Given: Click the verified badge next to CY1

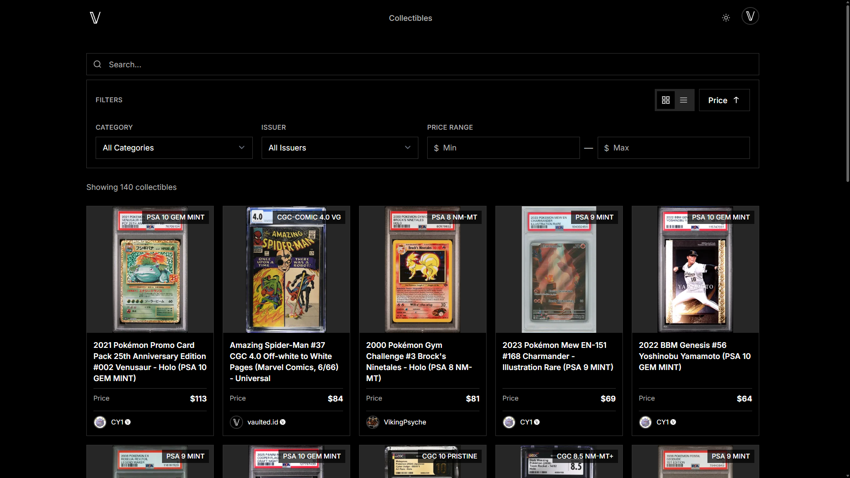Looking at the screenshot, I should pyautogui.click(x=127, y=422).
